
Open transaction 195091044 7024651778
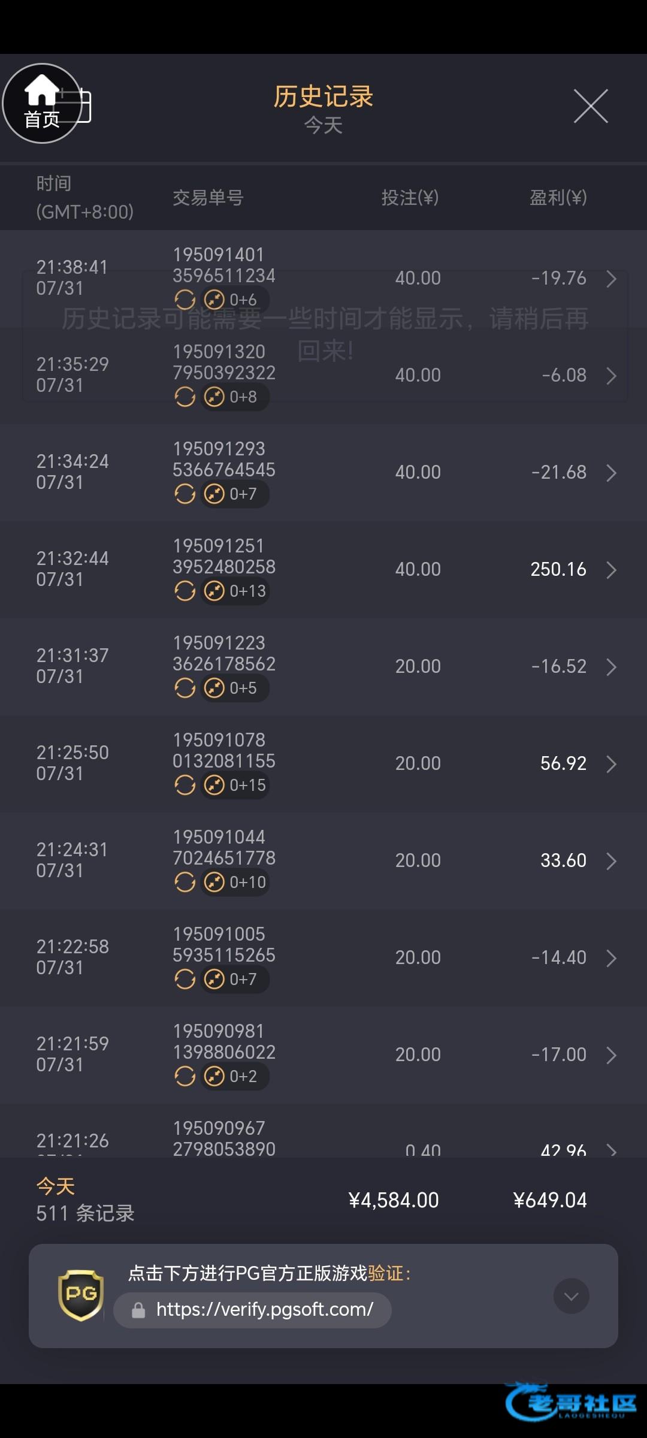pyautogui.click(x=224, y=848)
